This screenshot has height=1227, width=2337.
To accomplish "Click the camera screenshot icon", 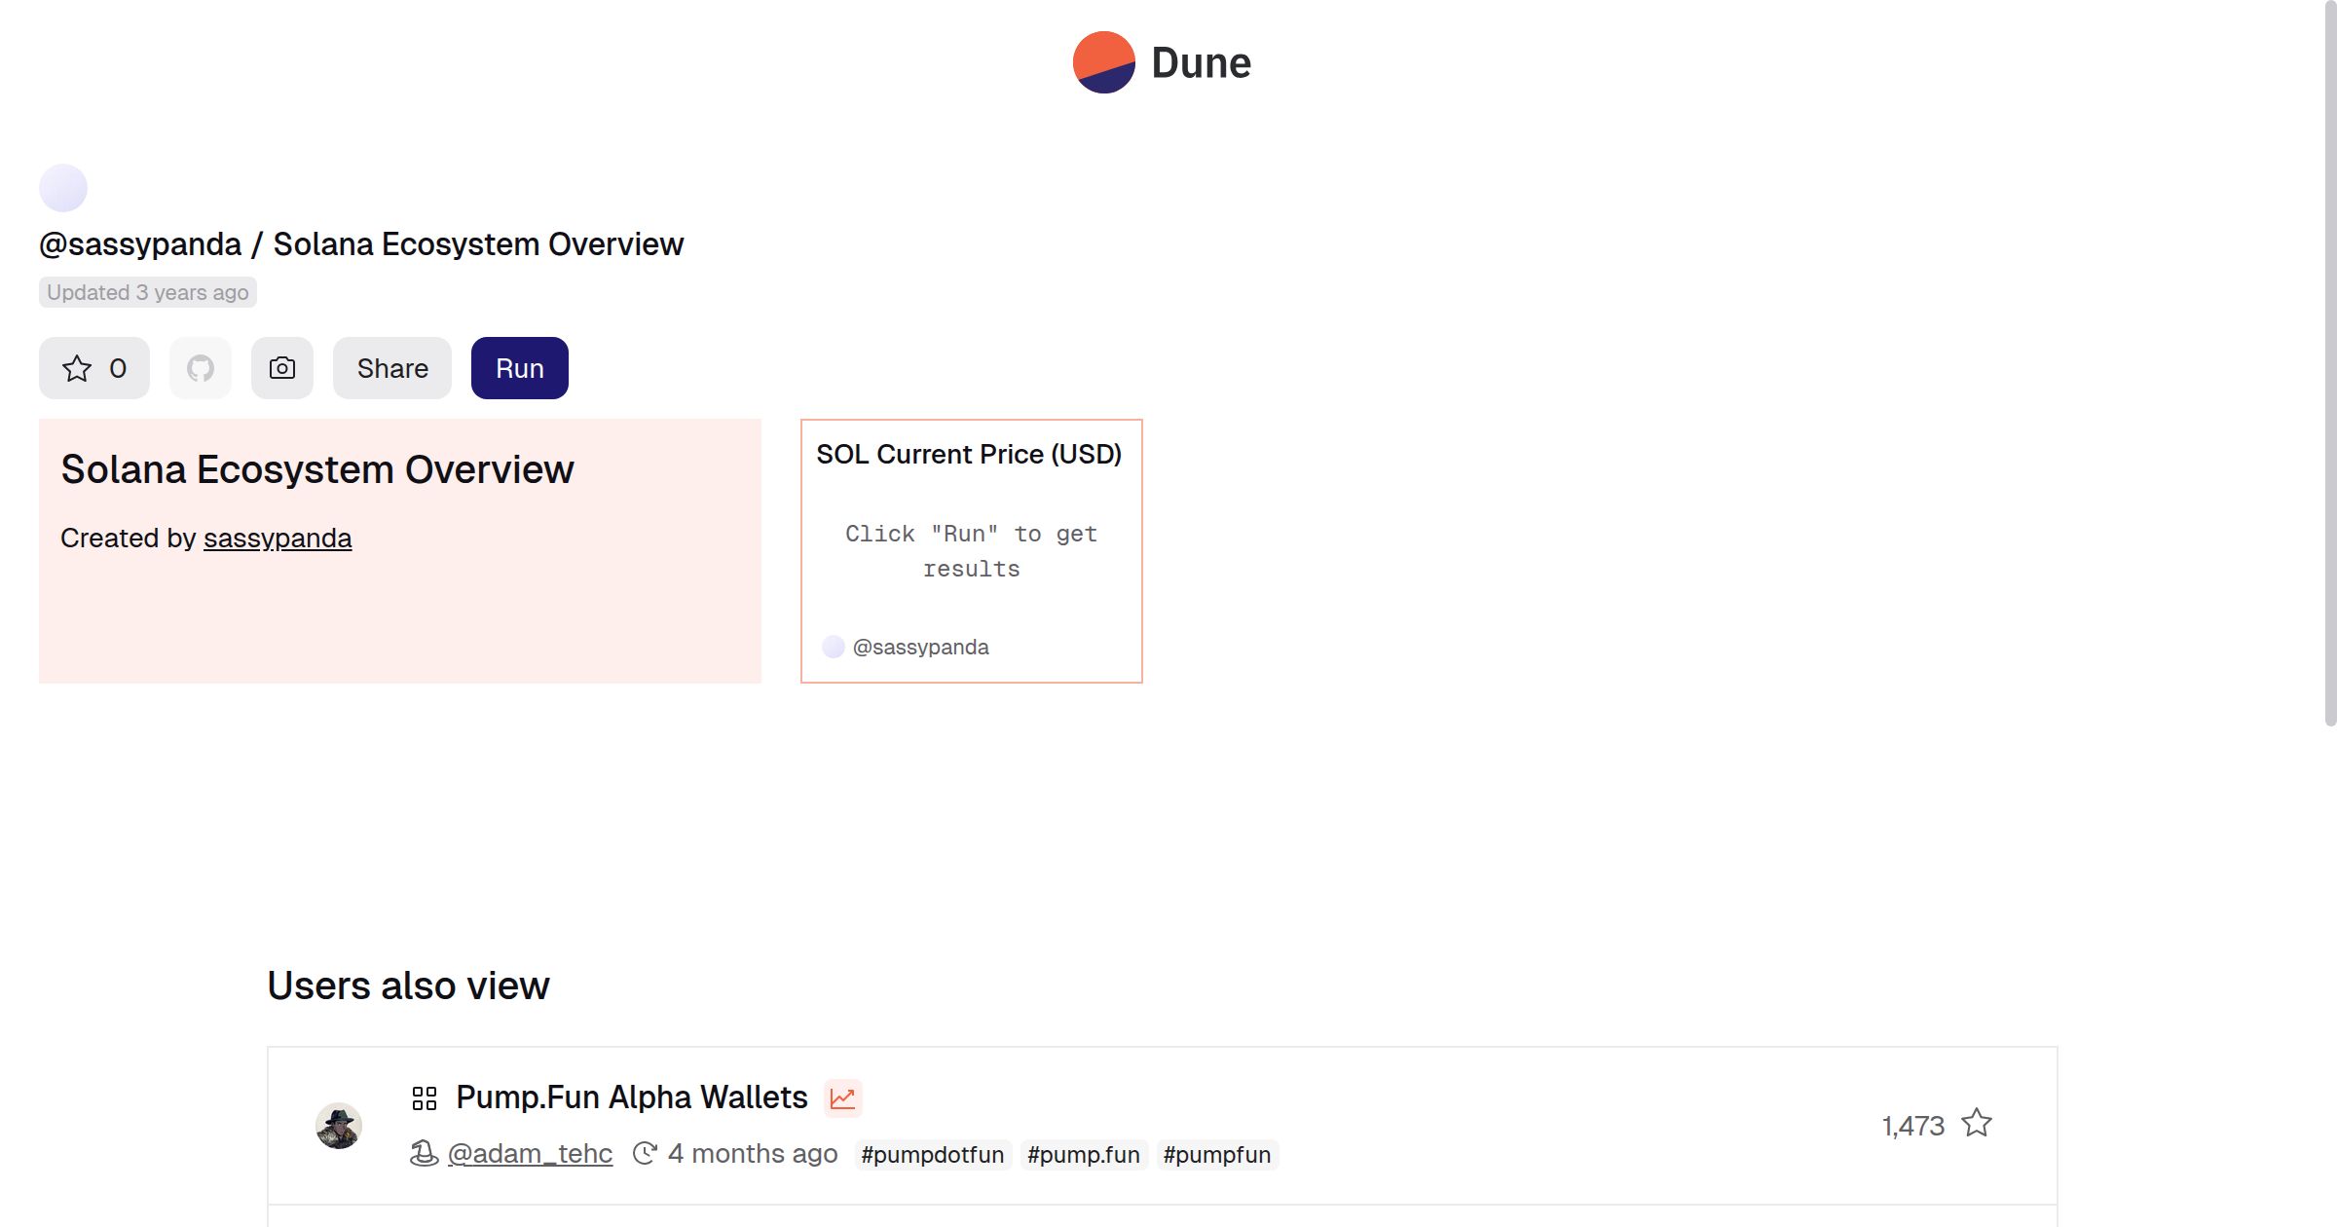I will tap(282, 368).
